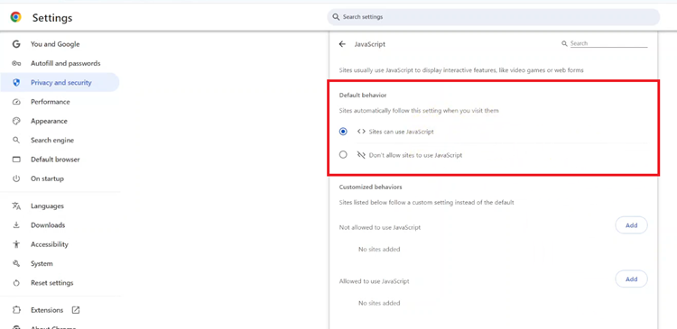Click the shield icon for Privacy and security
Viewport: 677px width, 329px height.
(x=16, y=82)
